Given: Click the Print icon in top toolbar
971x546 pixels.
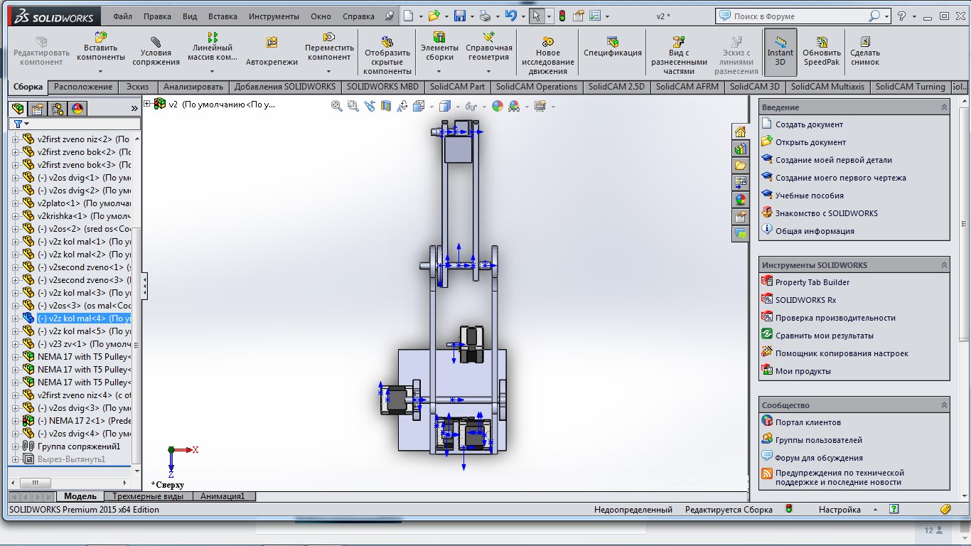Looking at the screenshot, I should pyautogui.click(x=484, y=16).
